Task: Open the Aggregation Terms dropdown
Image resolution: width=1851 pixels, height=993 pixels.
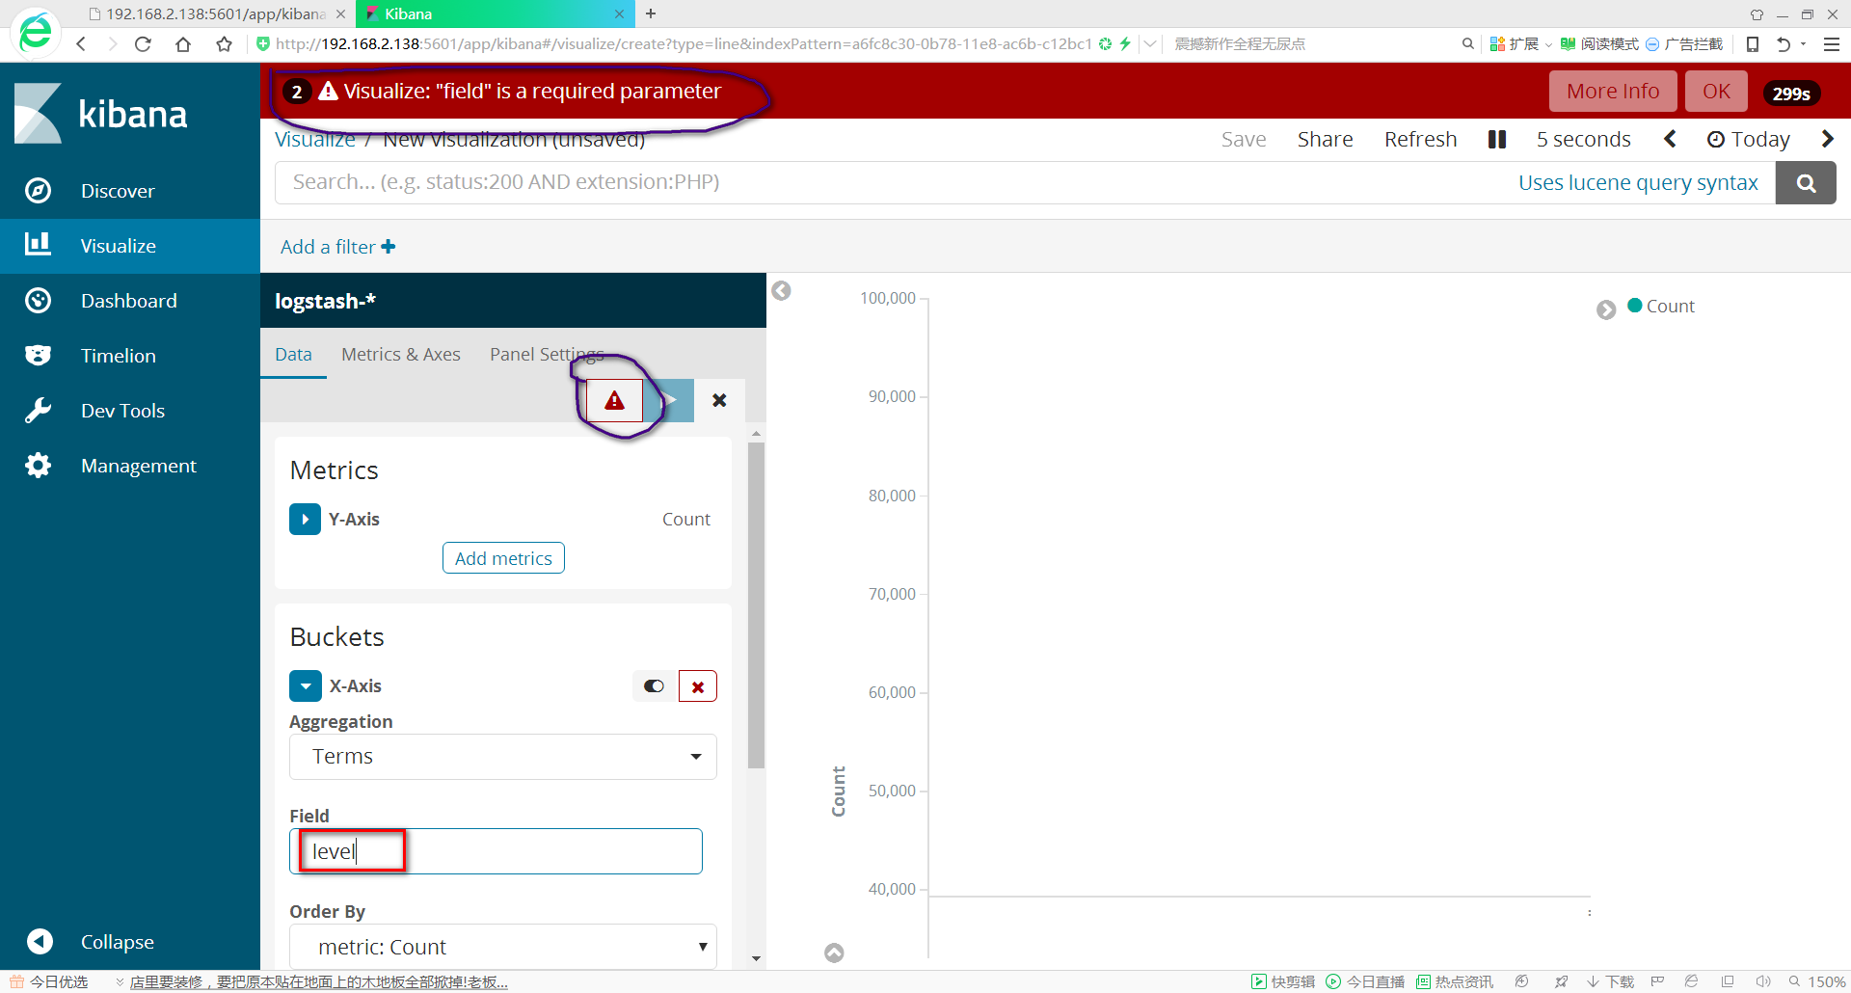Action: click(503, 757)
